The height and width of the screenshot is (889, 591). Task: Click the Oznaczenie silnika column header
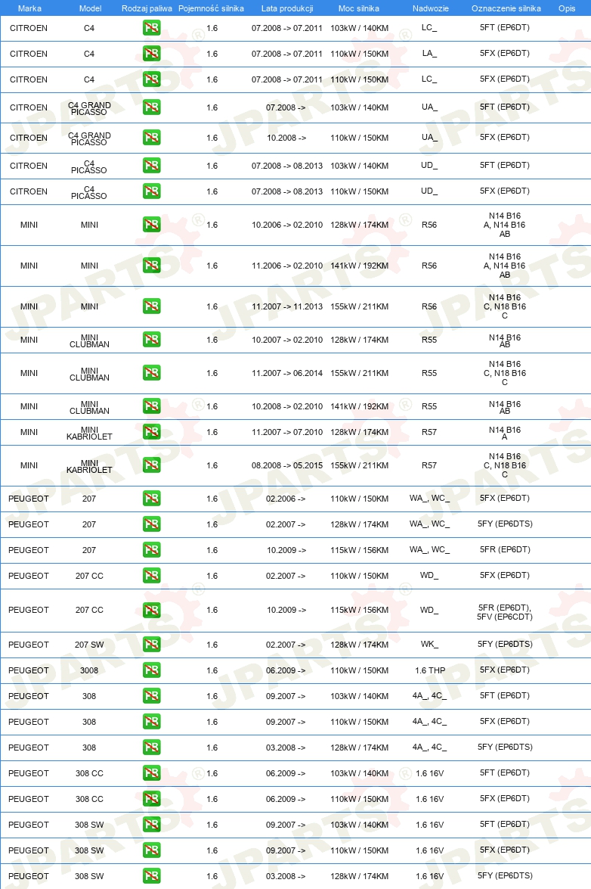point(506,8)
